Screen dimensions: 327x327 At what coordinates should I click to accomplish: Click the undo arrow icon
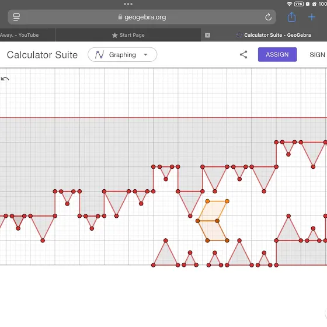pos(5,79)
